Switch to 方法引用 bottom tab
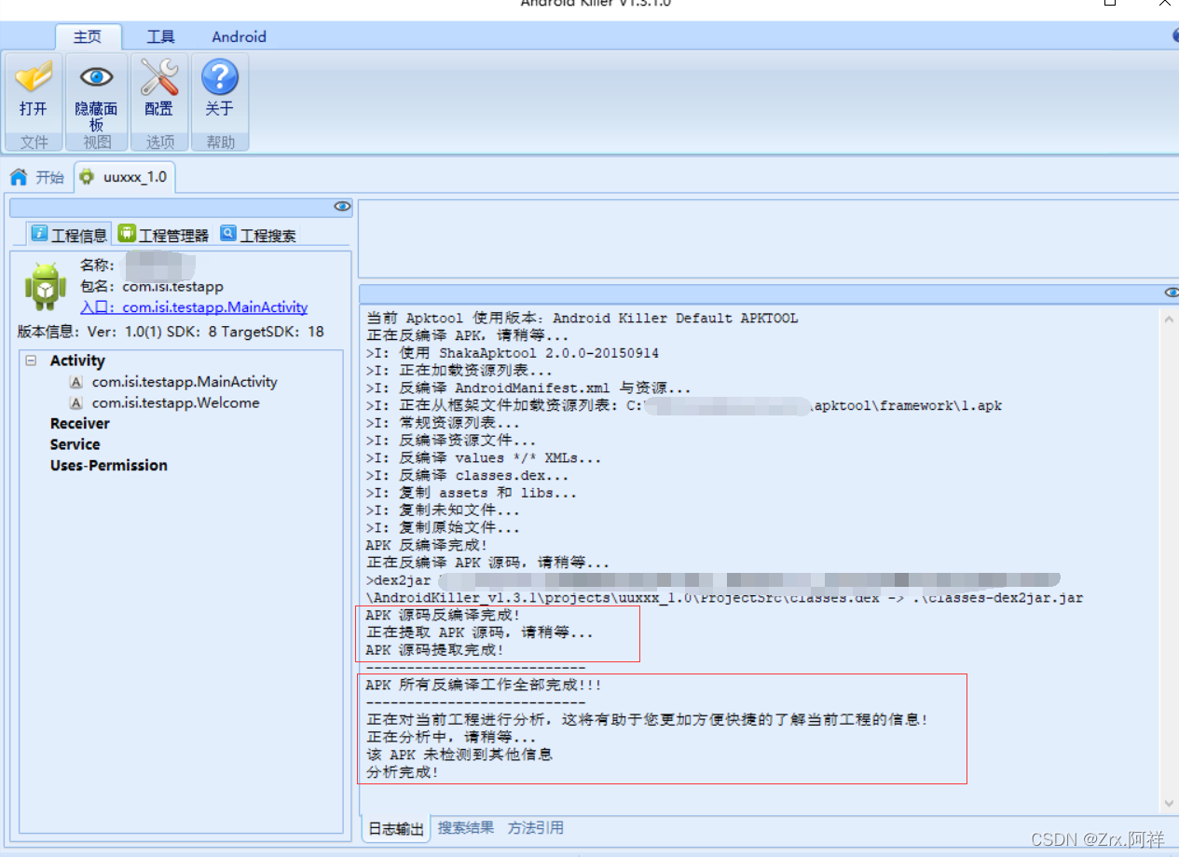Viewport: 1179px width, 857px height. 535,828
